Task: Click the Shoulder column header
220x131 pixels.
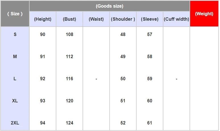Action: (123, 19)
